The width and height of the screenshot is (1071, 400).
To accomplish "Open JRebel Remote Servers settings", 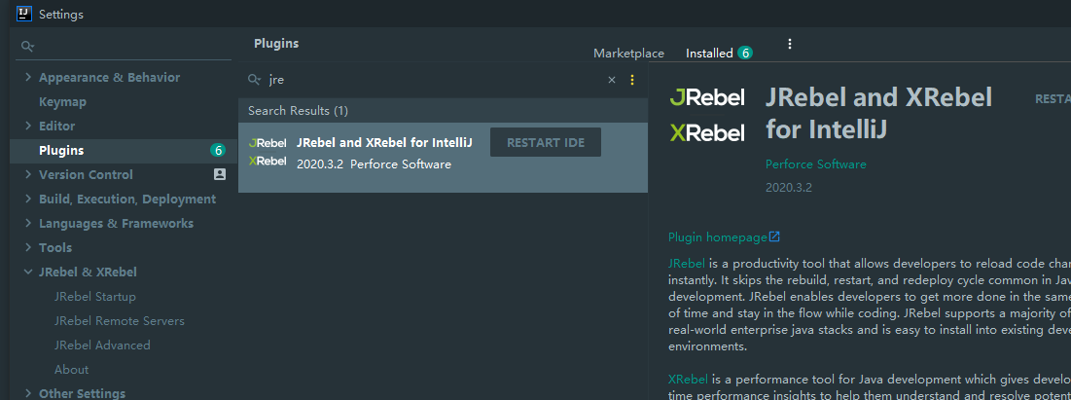I will tap(120, 321).
